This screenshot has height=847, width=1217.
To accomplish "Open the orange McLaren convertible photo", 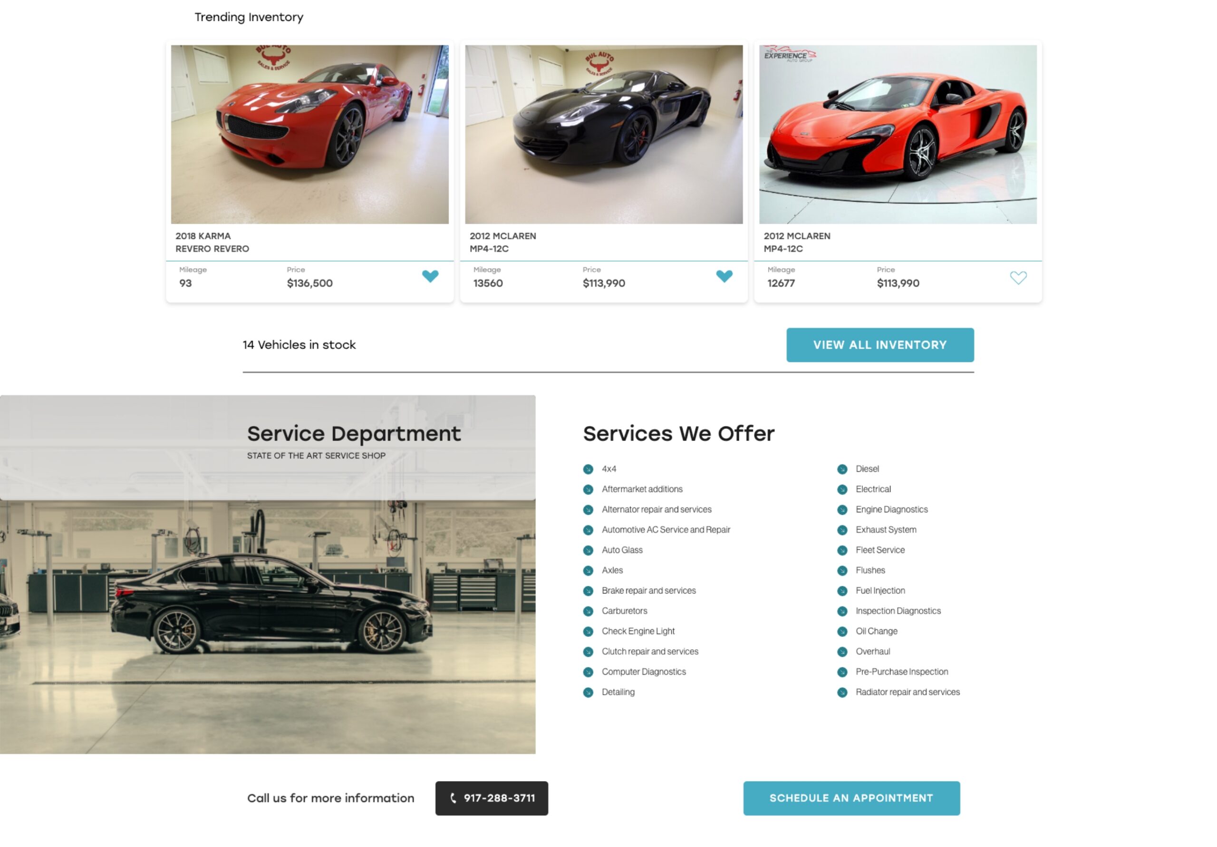I will [x=898, y=134].
